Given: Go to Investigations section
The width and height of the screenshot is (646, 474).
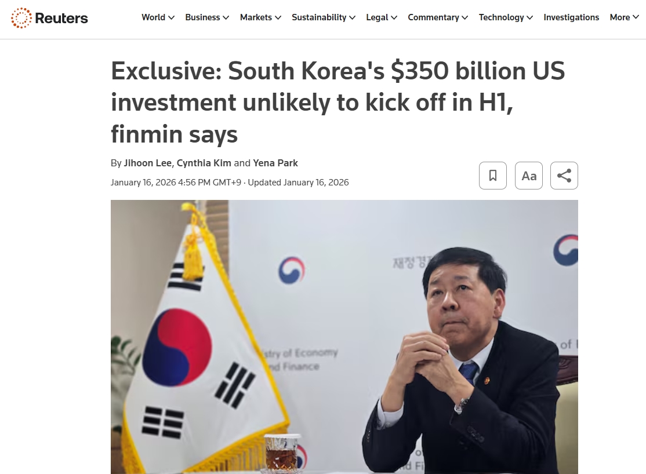Looking at the screenshot, I should [571, 17].
